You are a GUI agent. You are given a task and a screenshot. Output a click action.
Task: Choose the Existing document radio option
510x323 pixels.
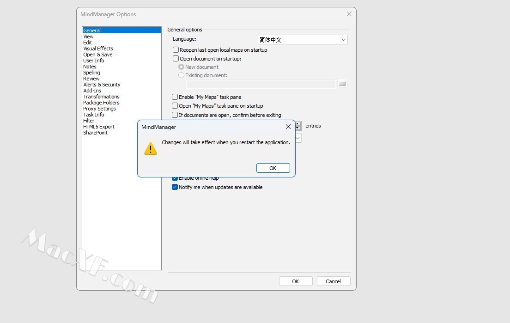[181, 75]
